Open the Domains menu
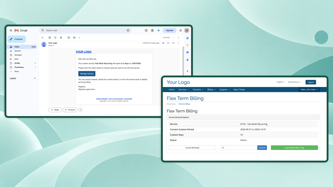This screenshot has width=333, height=187. (x=198, y=90)
